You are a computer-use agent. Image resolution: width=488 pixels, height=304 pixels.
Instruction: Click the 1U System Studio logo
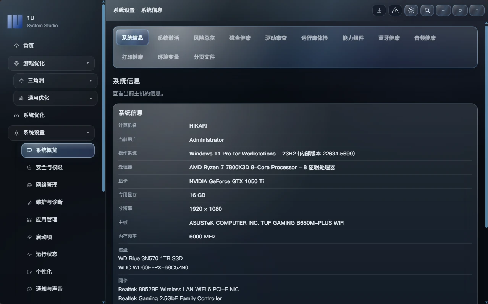(15, 22)
